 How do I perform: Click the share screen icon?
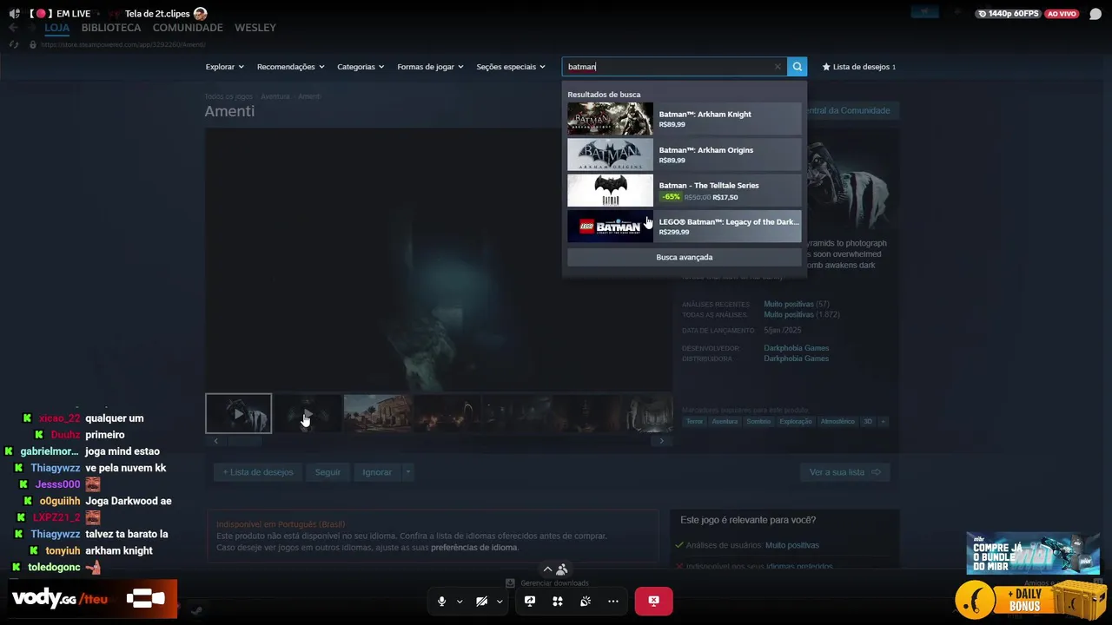[530, 601]
